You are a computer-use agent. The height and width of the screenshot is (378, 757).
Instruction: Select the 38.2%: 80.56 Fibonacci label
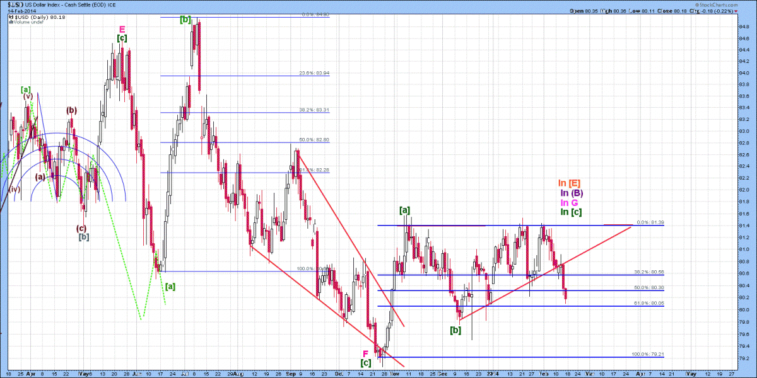(649, 272)
